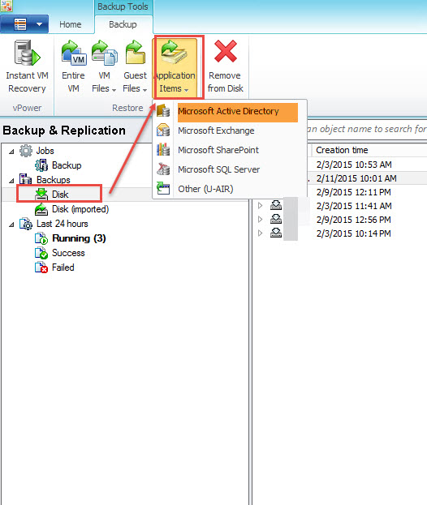This screenshot has width=427, height=505.
Task: Open the Guest Files restore option
Action: coord(135,66)
